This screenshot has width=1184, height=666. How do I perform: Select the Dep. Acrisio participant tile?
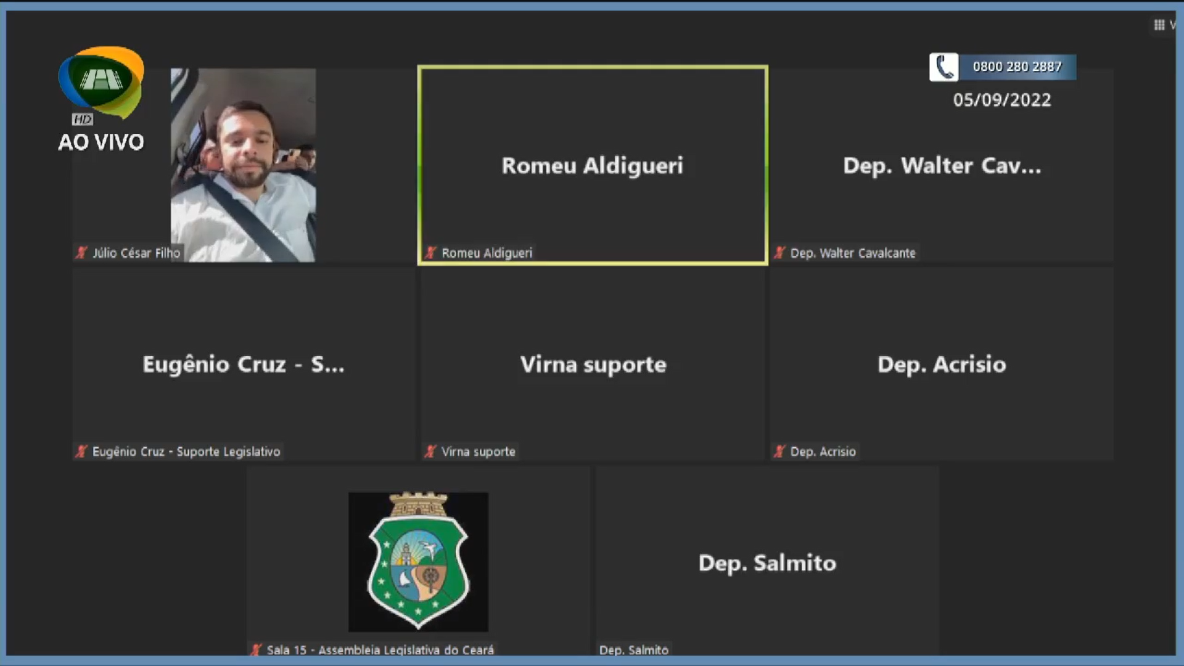click(x=942, y=364)
